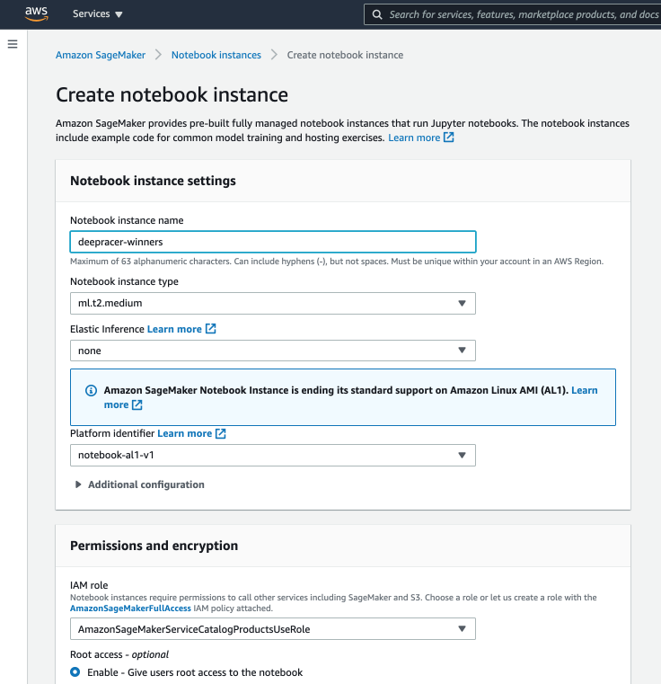Select the Enable root access radio button

[75, 672]
